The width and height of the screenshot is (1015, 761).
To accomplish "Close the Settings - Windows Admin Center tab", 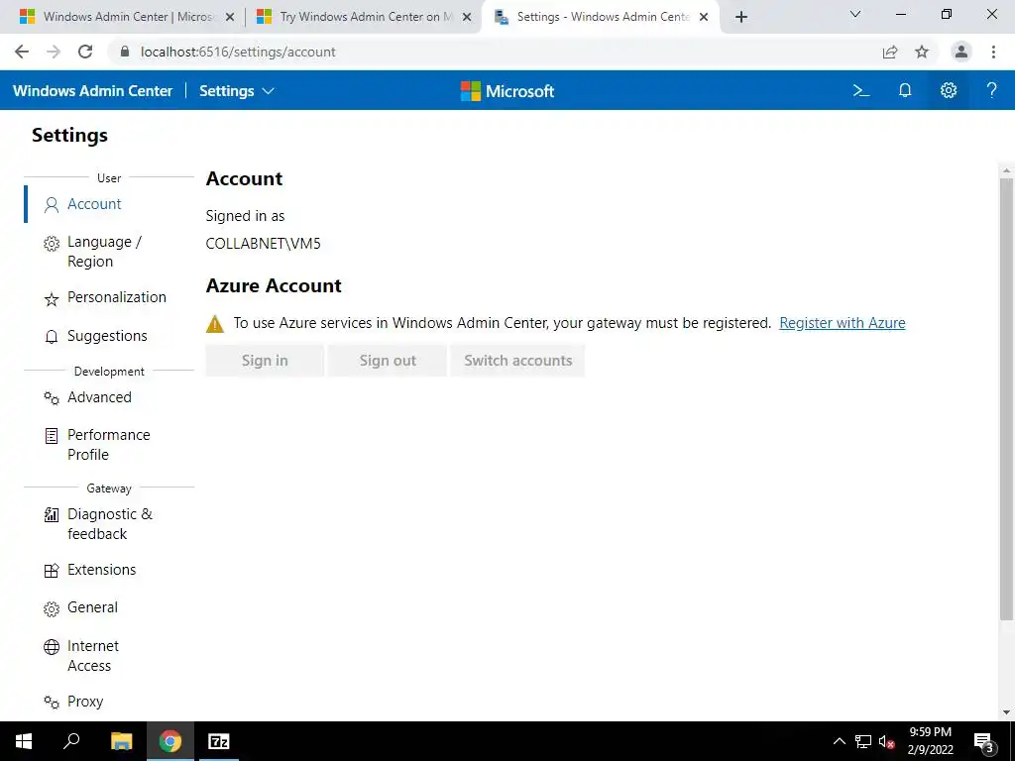I will click(705, 17).
